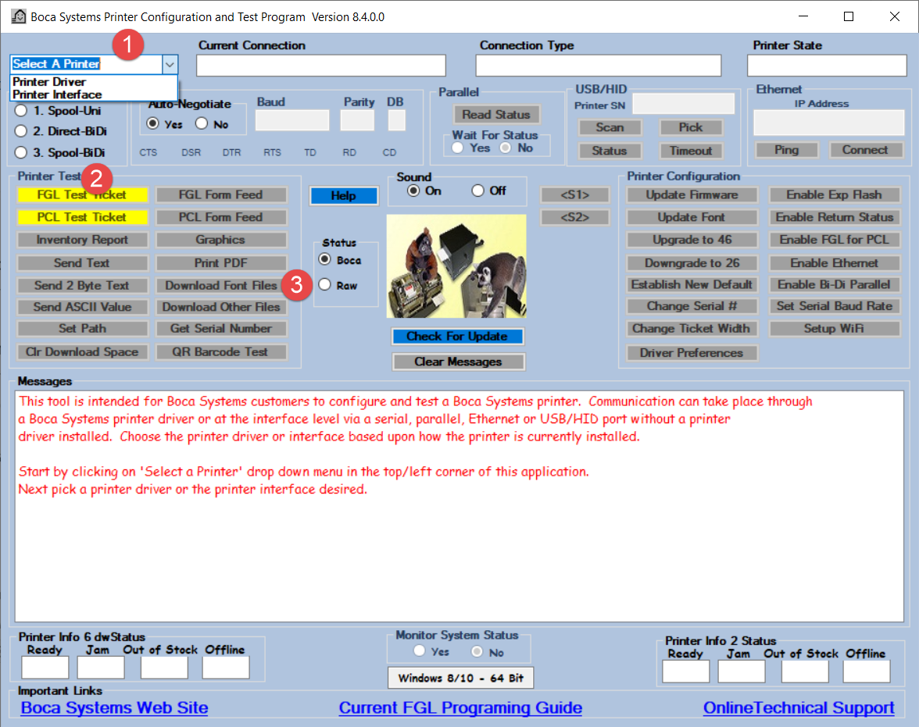Click the PCL Test Ticket button

click(x=82, y=217)
